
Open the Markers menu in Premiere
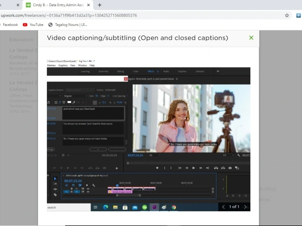click(51, 65)
